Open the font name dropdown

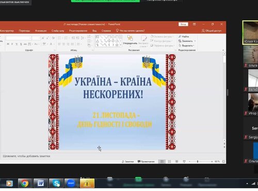(30, 38)
